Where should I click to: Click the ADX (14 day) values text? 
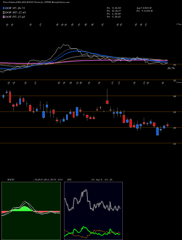pyautogui.click(x=102, y=180)
